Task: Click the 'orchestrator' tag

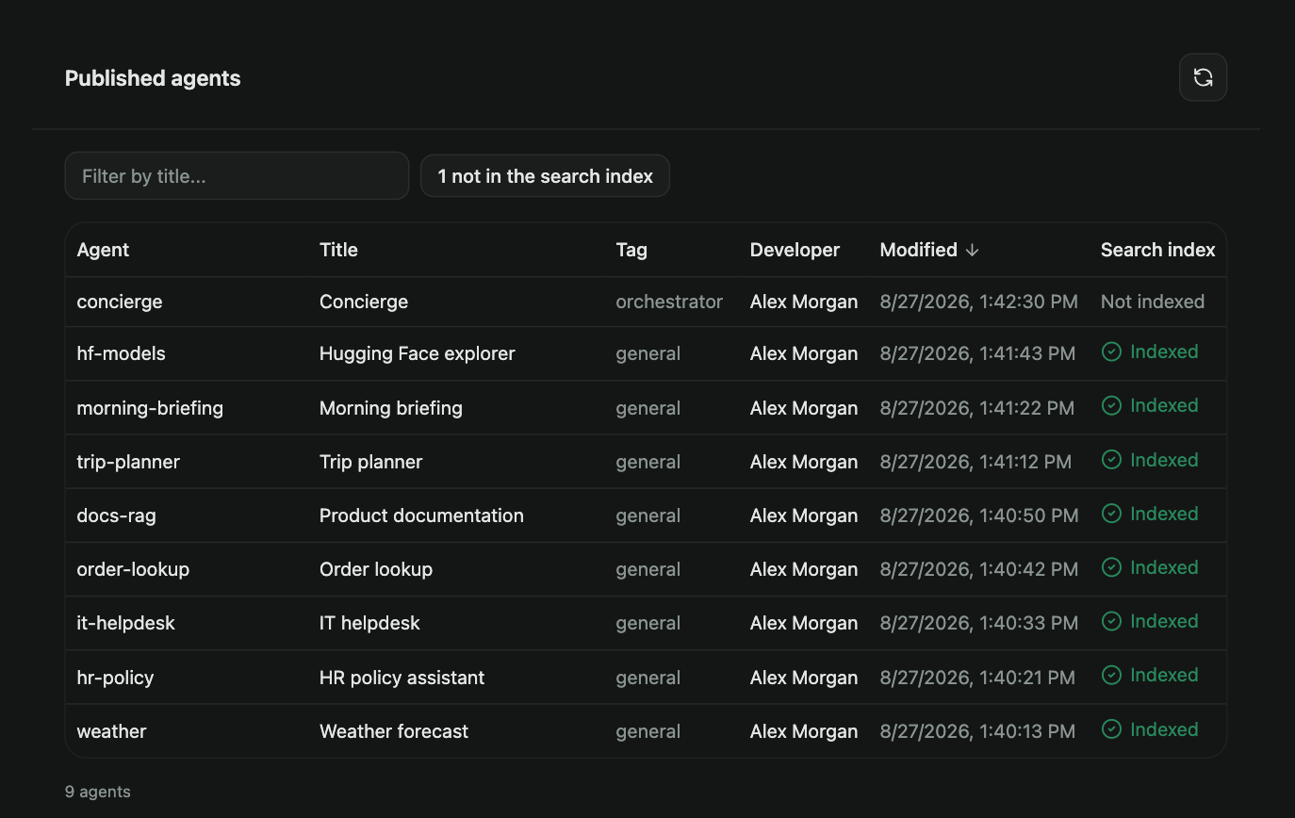Action: coord(669,302)
